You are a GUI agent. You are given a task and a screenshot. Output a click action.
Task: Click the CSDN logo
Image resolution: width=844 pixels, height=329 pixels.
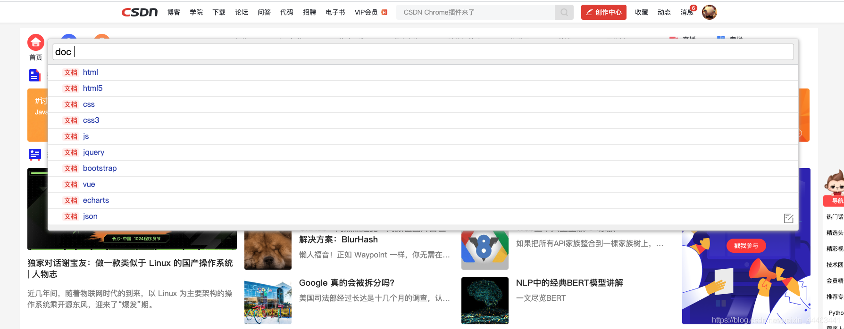click(x=140, y=12)
